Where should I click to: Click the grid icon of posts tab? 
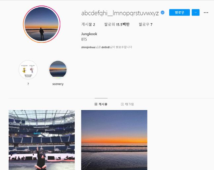(x=96, y=104)
